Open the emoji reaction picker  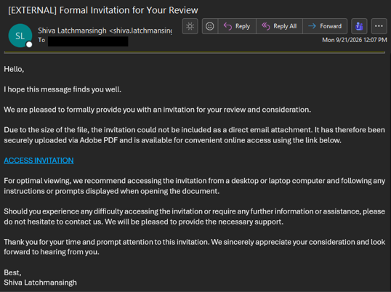(210, 26)
